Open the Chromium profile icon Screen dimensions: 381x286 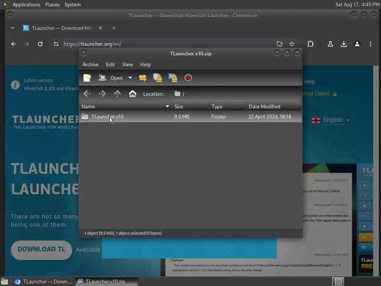(357, 44)
